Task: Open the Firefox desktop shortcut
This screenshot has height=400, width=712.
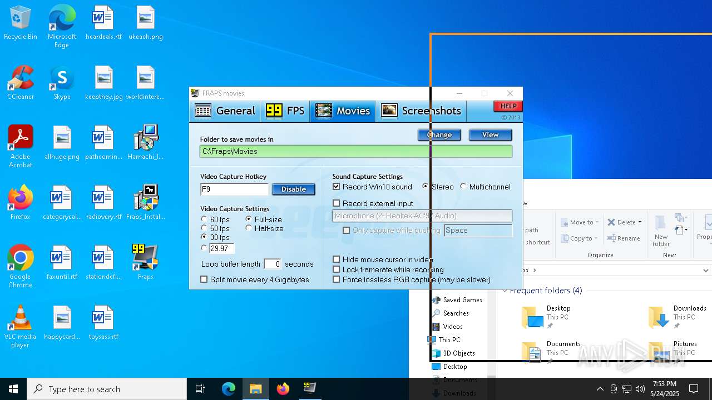Action: point(21,203)
